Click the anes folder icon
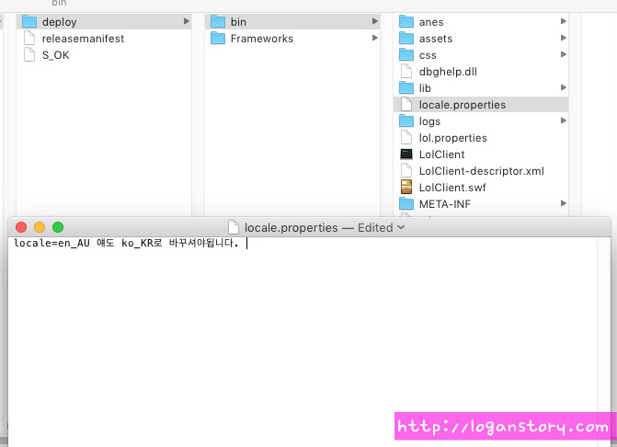Viewport: 617px width, 447px height. click(x=406, y=21)
